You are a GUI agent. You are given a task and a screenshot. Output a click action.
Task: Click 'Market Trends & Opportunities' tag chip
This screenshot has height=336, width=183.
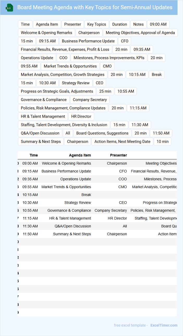[70, 66]
